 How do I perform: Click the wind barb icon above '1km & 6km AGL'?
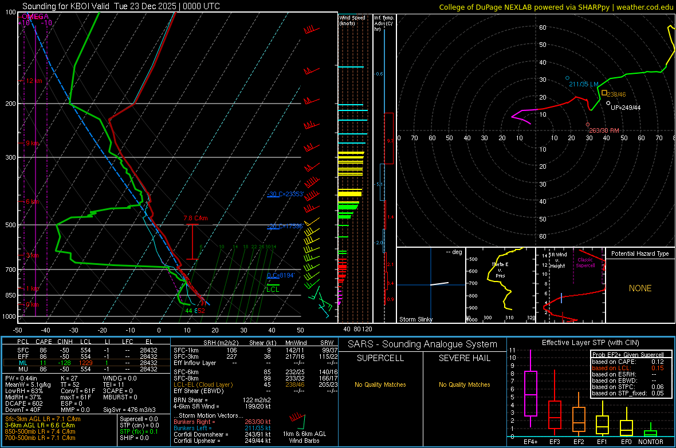pyautogui.click(x=297, y=421)
